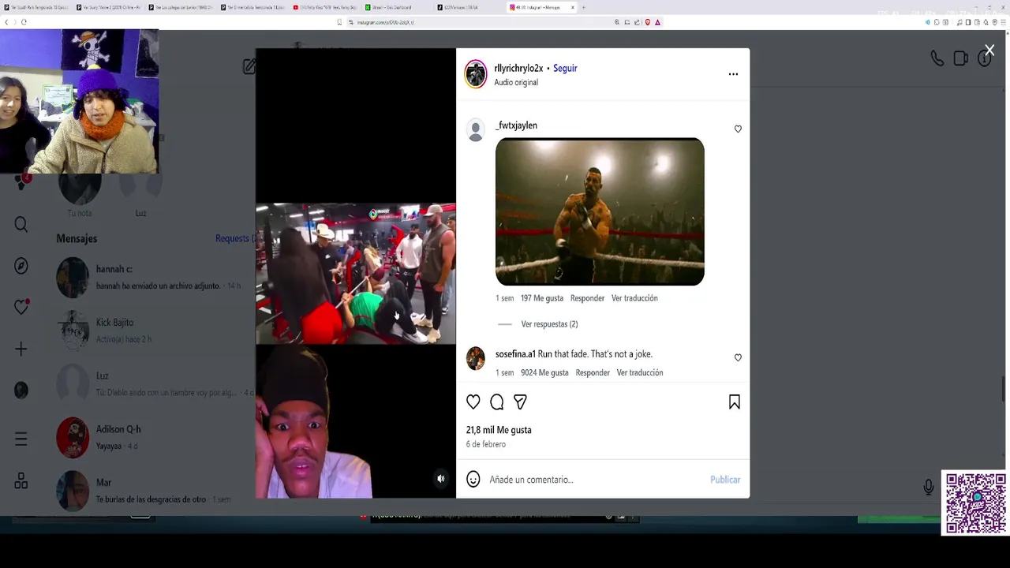Open sosefina.a1 commenter username
This screenshot has height=568, width=1010.
coord(515,354)
